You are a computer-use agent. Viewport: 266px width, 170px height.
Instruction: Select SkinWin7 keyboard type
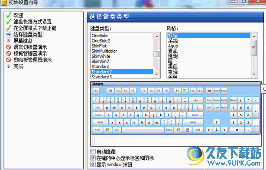coord(122,61)
